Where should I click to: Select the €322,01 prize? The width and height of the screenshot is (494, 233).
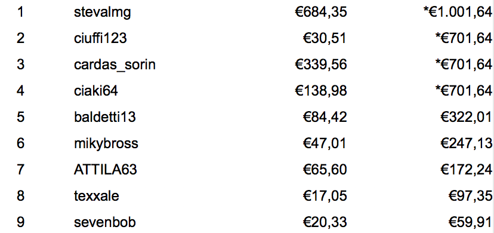[x=467, y=117]
